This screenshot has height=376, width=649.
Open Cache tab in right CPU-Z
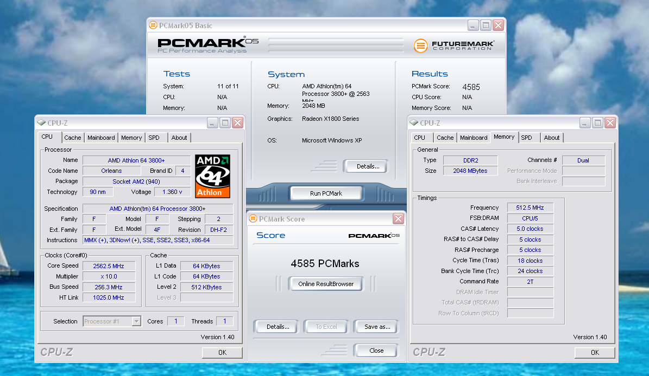point(445,138)
